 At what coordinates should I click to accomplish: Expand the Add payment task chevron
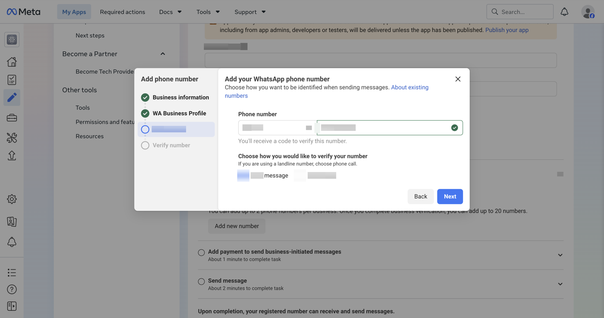click(560, 255)
